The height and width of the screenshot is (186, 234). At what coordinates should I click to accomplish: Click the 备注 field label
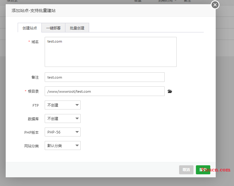click(x=35, y=77)
